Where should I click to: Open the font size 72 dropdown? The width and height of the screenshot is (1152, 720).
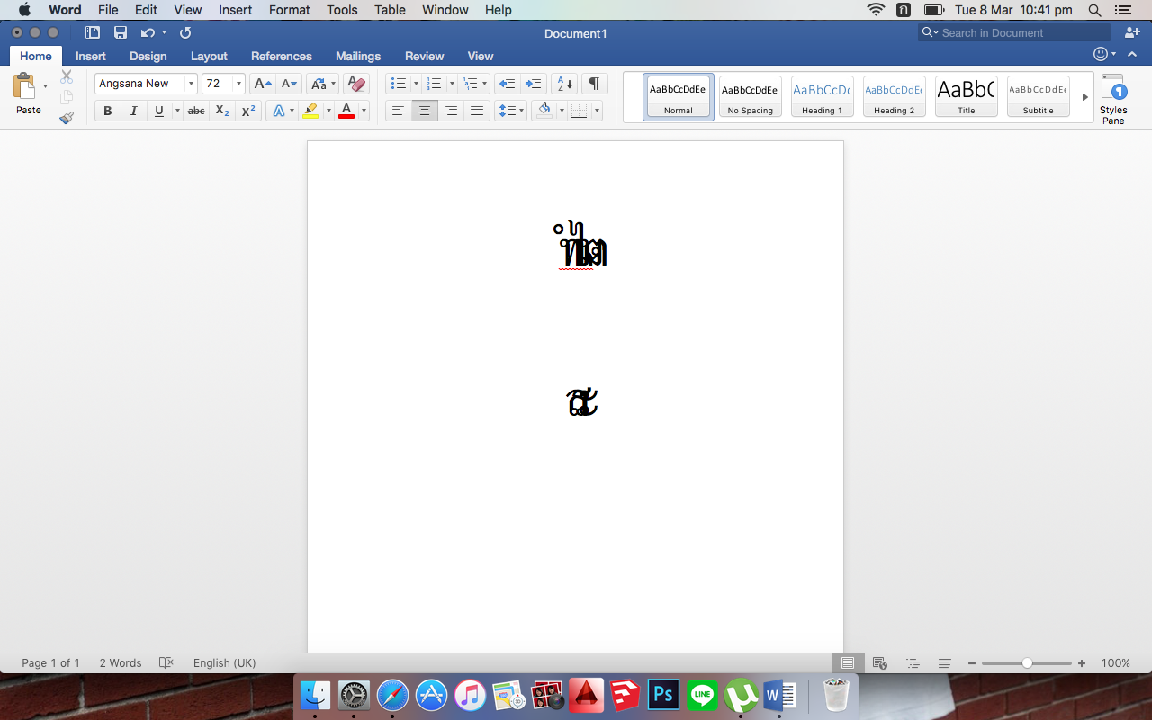(x=238, y=84)
